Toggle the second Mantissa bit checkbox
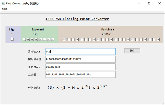Image resolution: width=165 pixels, height=105 pixels. [69, 39]
